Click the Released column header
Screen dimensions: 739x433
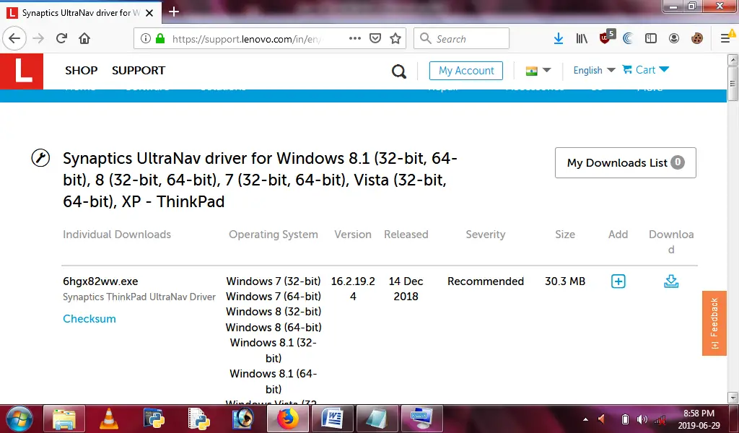coord(406,234)
